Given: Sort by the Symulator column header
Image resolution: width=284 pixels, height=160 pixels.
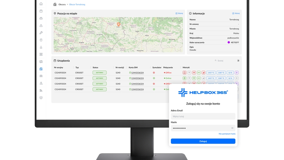Looking at the screenshot, I should tap(157, 67).
